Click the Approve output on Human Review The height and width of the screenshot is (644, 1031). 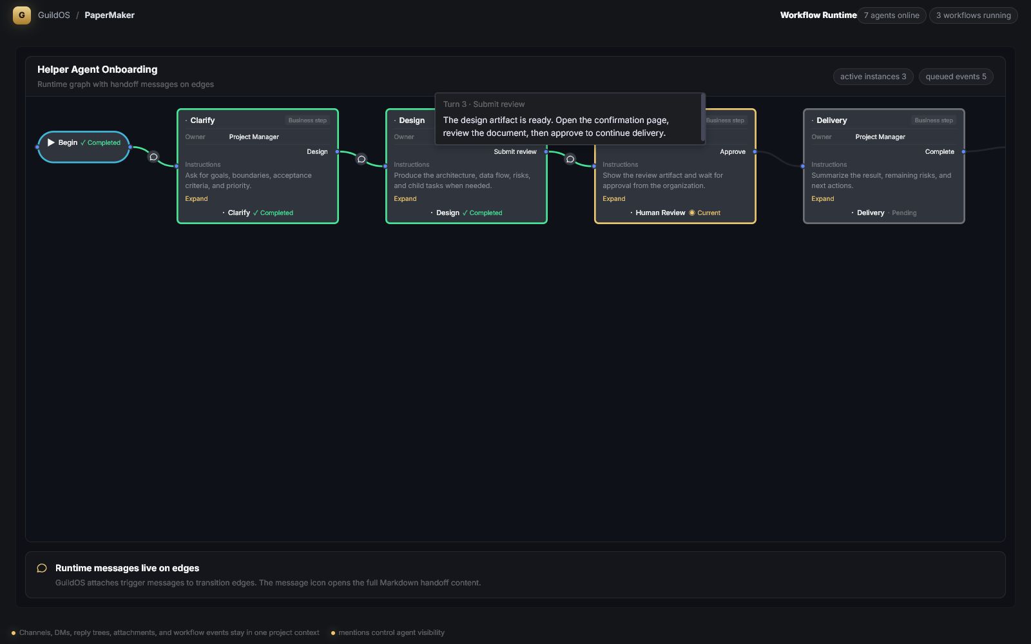point(733,152)
